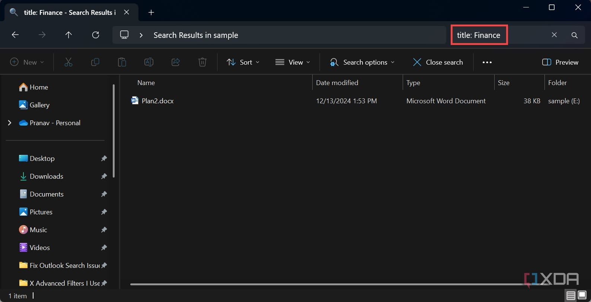Open the Videos quick access folder
The width and height of the screenshot is (591, 302).
[35, 247]
